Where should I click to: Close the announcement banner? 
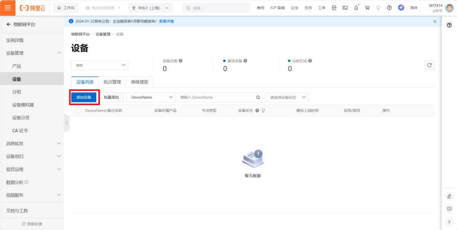click(x=435, y=21)
